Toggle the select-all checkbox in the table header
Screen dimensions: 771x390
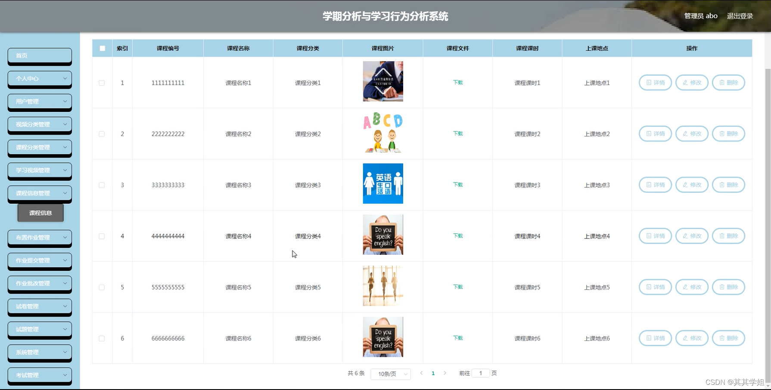102,48
